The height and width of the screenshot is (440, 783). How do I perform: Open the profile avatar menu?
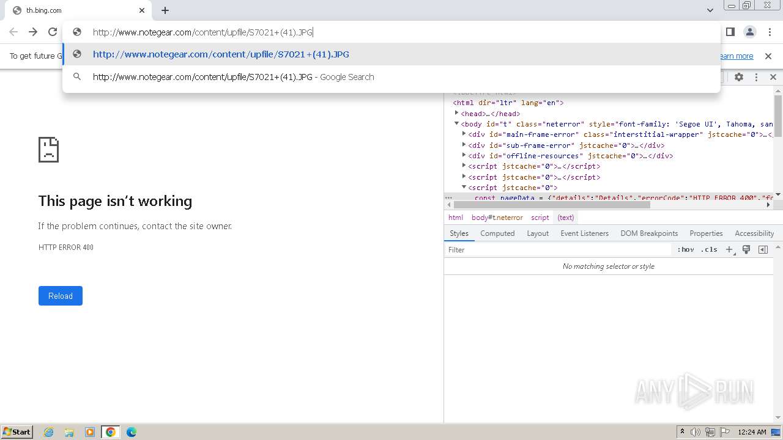click(750, 32)
